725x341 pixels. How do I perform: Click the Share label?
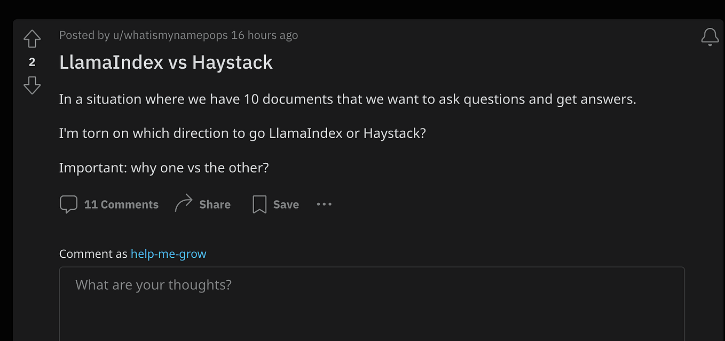215,204
